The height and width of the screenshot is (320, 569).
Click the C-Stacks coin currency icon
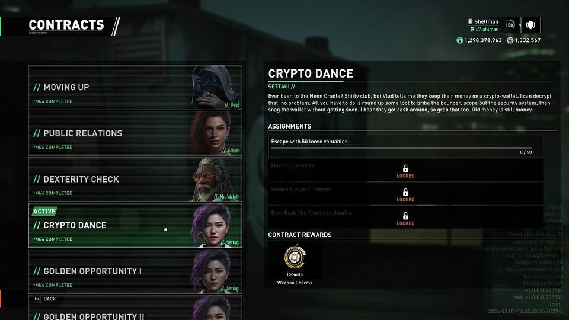point(510,40)
